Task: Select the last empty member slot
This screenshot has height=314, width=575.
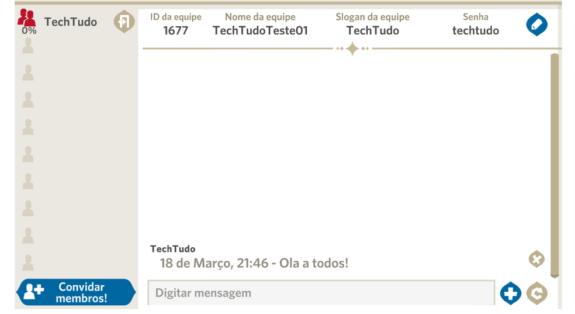Action: [x=28, y=263]
